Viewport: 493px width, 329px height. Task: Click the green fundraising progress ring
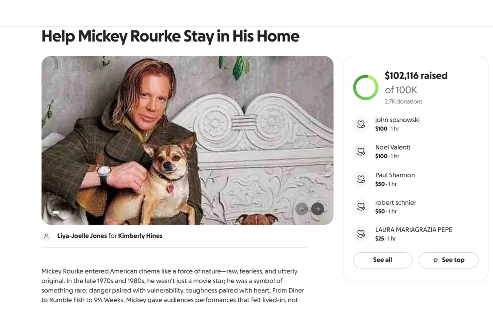click(x=365, y=88)
